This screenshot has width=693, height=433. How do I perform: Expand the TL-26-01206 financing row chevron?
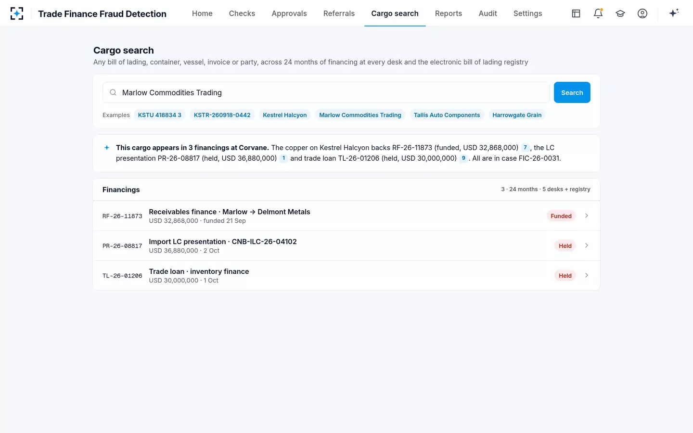point(587,275)
